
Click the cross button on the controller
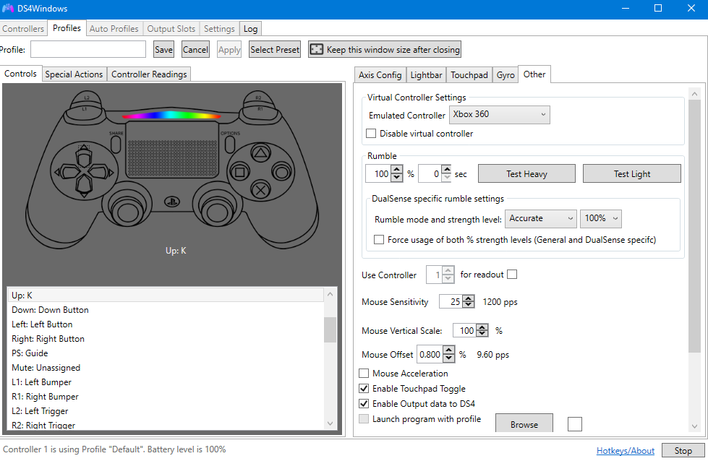(x=259, y=190)
